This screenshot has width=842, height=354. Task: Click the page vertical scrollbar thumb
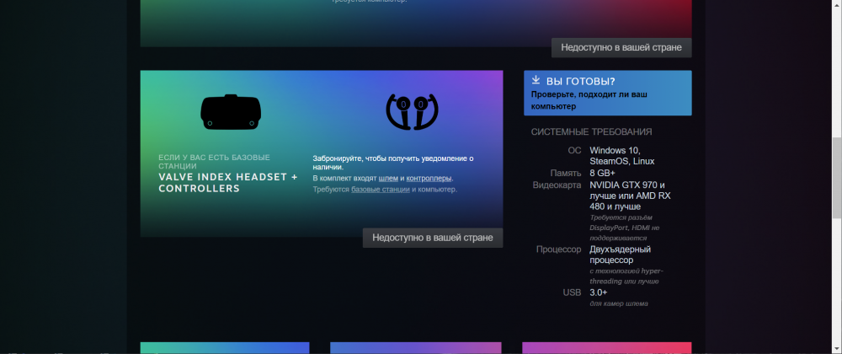tap(837, 177)
